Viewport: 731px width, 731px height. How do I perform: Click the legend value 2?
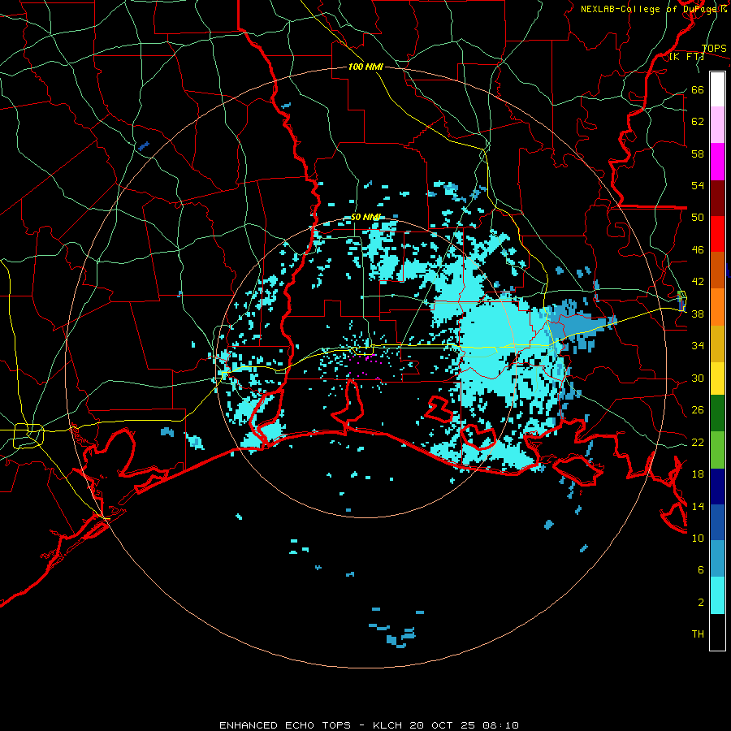tap(701, 602)
